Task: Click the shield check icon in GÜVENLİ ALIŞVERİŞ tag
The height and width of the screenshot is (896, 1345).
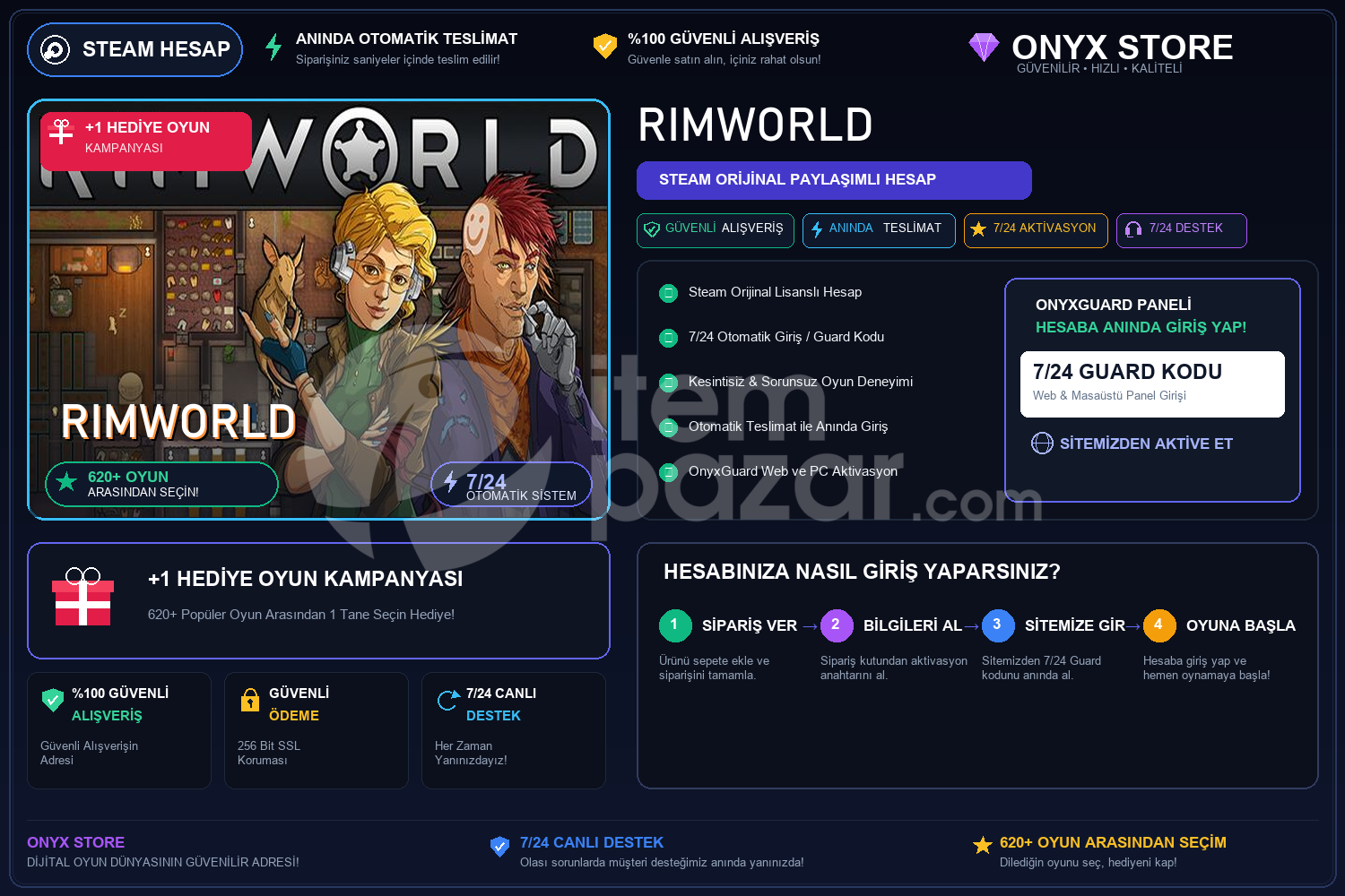Action: click(652, 229)
